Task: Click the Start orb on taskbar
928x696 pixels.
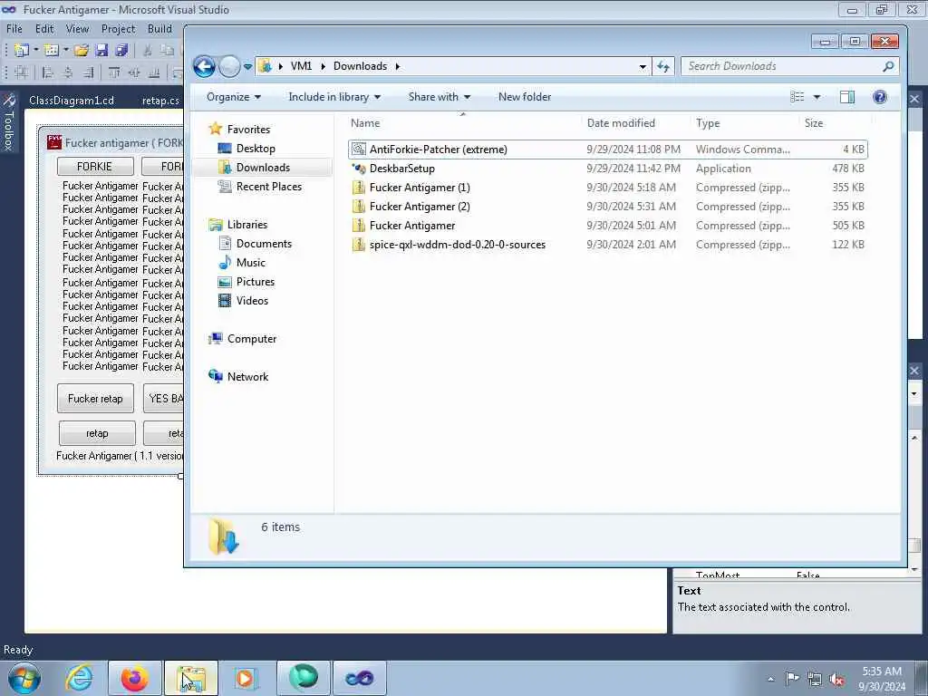Action: [24, 678]
